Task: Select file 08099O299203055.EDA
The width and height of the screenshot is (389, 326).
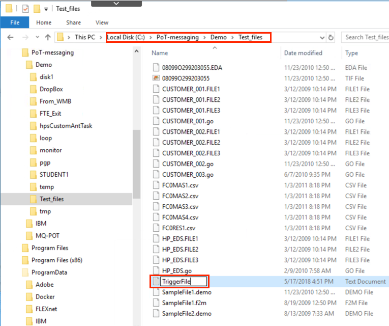Action: (192, 68)
